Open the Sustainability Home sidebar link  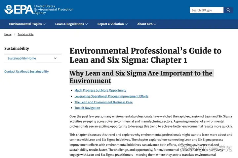pos(21,59)
